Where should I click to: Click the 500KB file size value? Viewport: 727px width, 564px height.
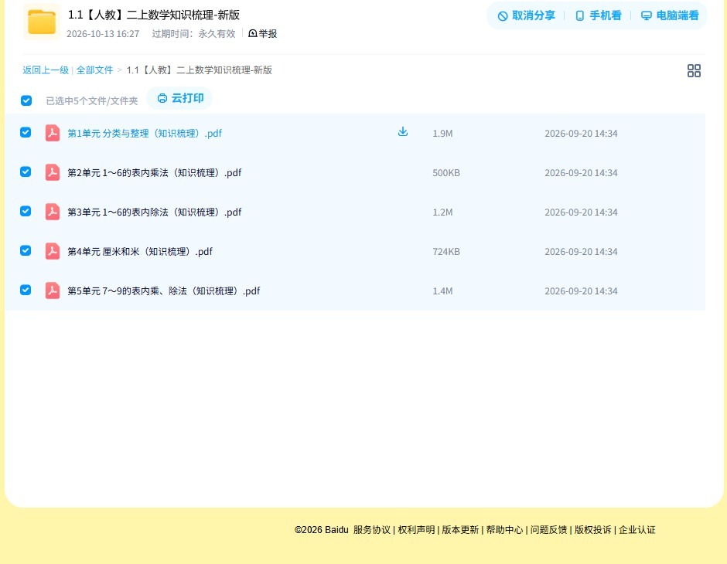[446, 173]
